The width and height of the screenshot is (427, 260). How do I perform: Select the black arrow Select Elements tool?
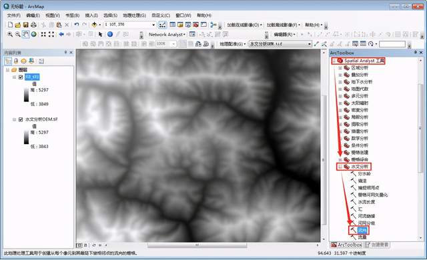click(x=100, y=34)
